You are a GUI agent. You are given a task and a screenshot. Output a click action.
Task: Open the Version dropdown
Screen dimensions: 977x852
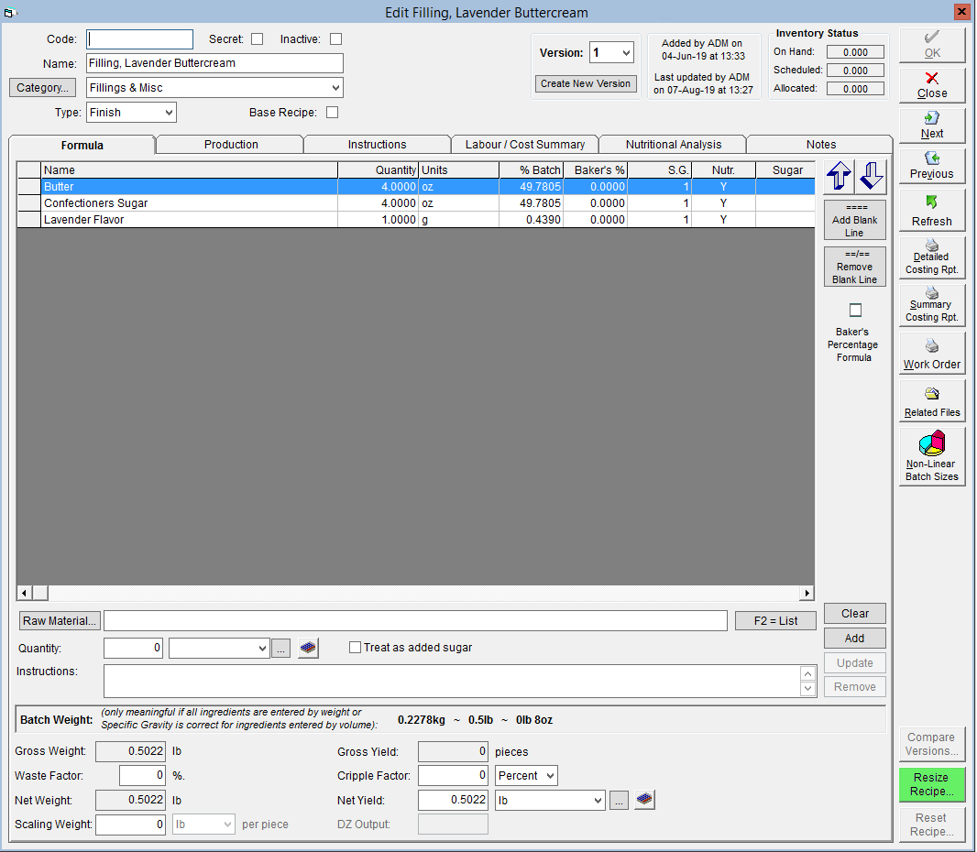point(611,53)
